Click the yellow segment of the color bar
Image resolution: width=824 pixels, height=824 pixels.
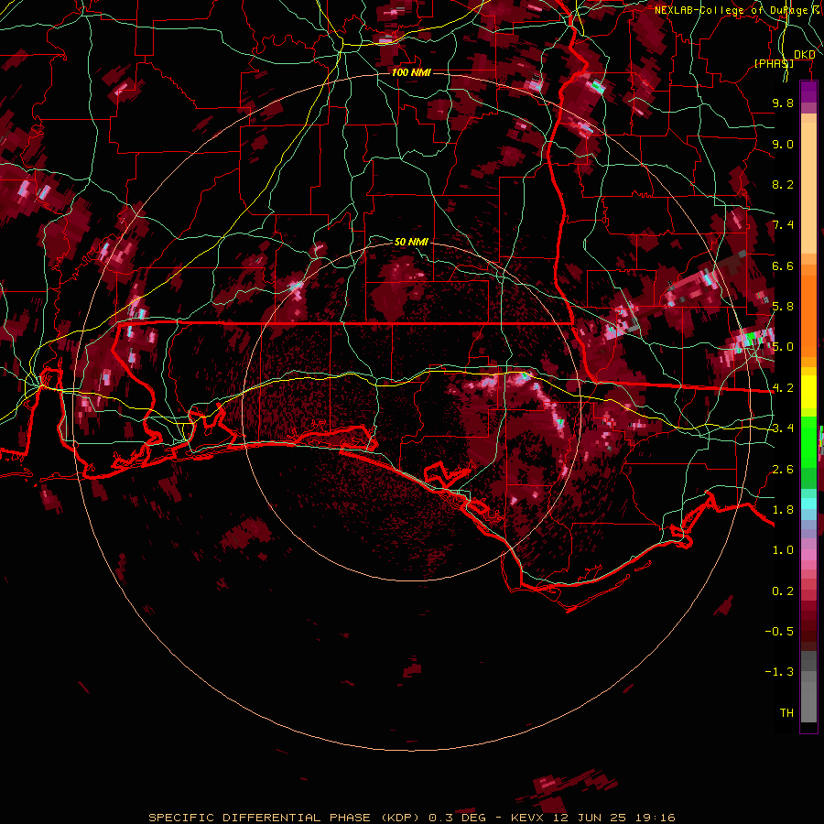click(x=808, y=392)
